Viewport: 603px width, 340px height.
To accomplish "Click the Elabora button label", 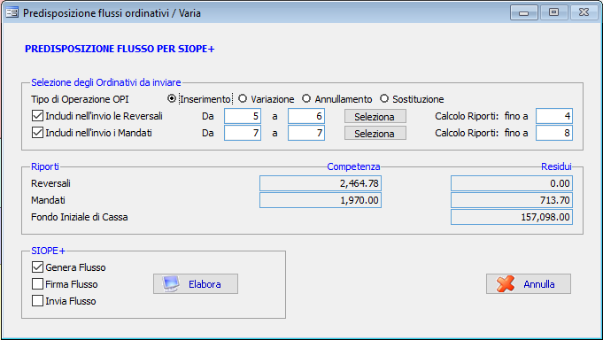I will tap(205, 284).
